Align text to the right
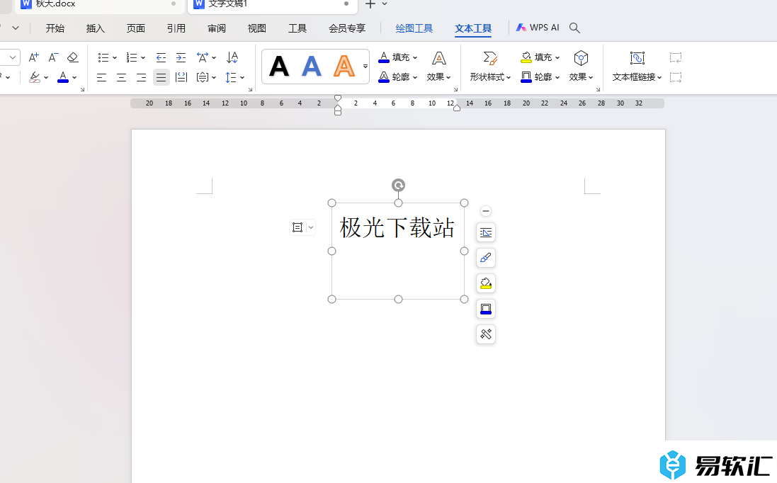 click(x=141, y=77)
